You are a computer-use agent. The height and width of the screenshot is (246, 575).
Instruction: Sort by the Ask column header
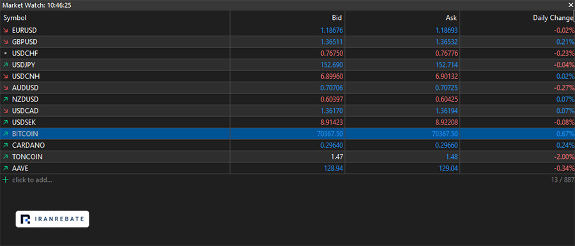402,18
